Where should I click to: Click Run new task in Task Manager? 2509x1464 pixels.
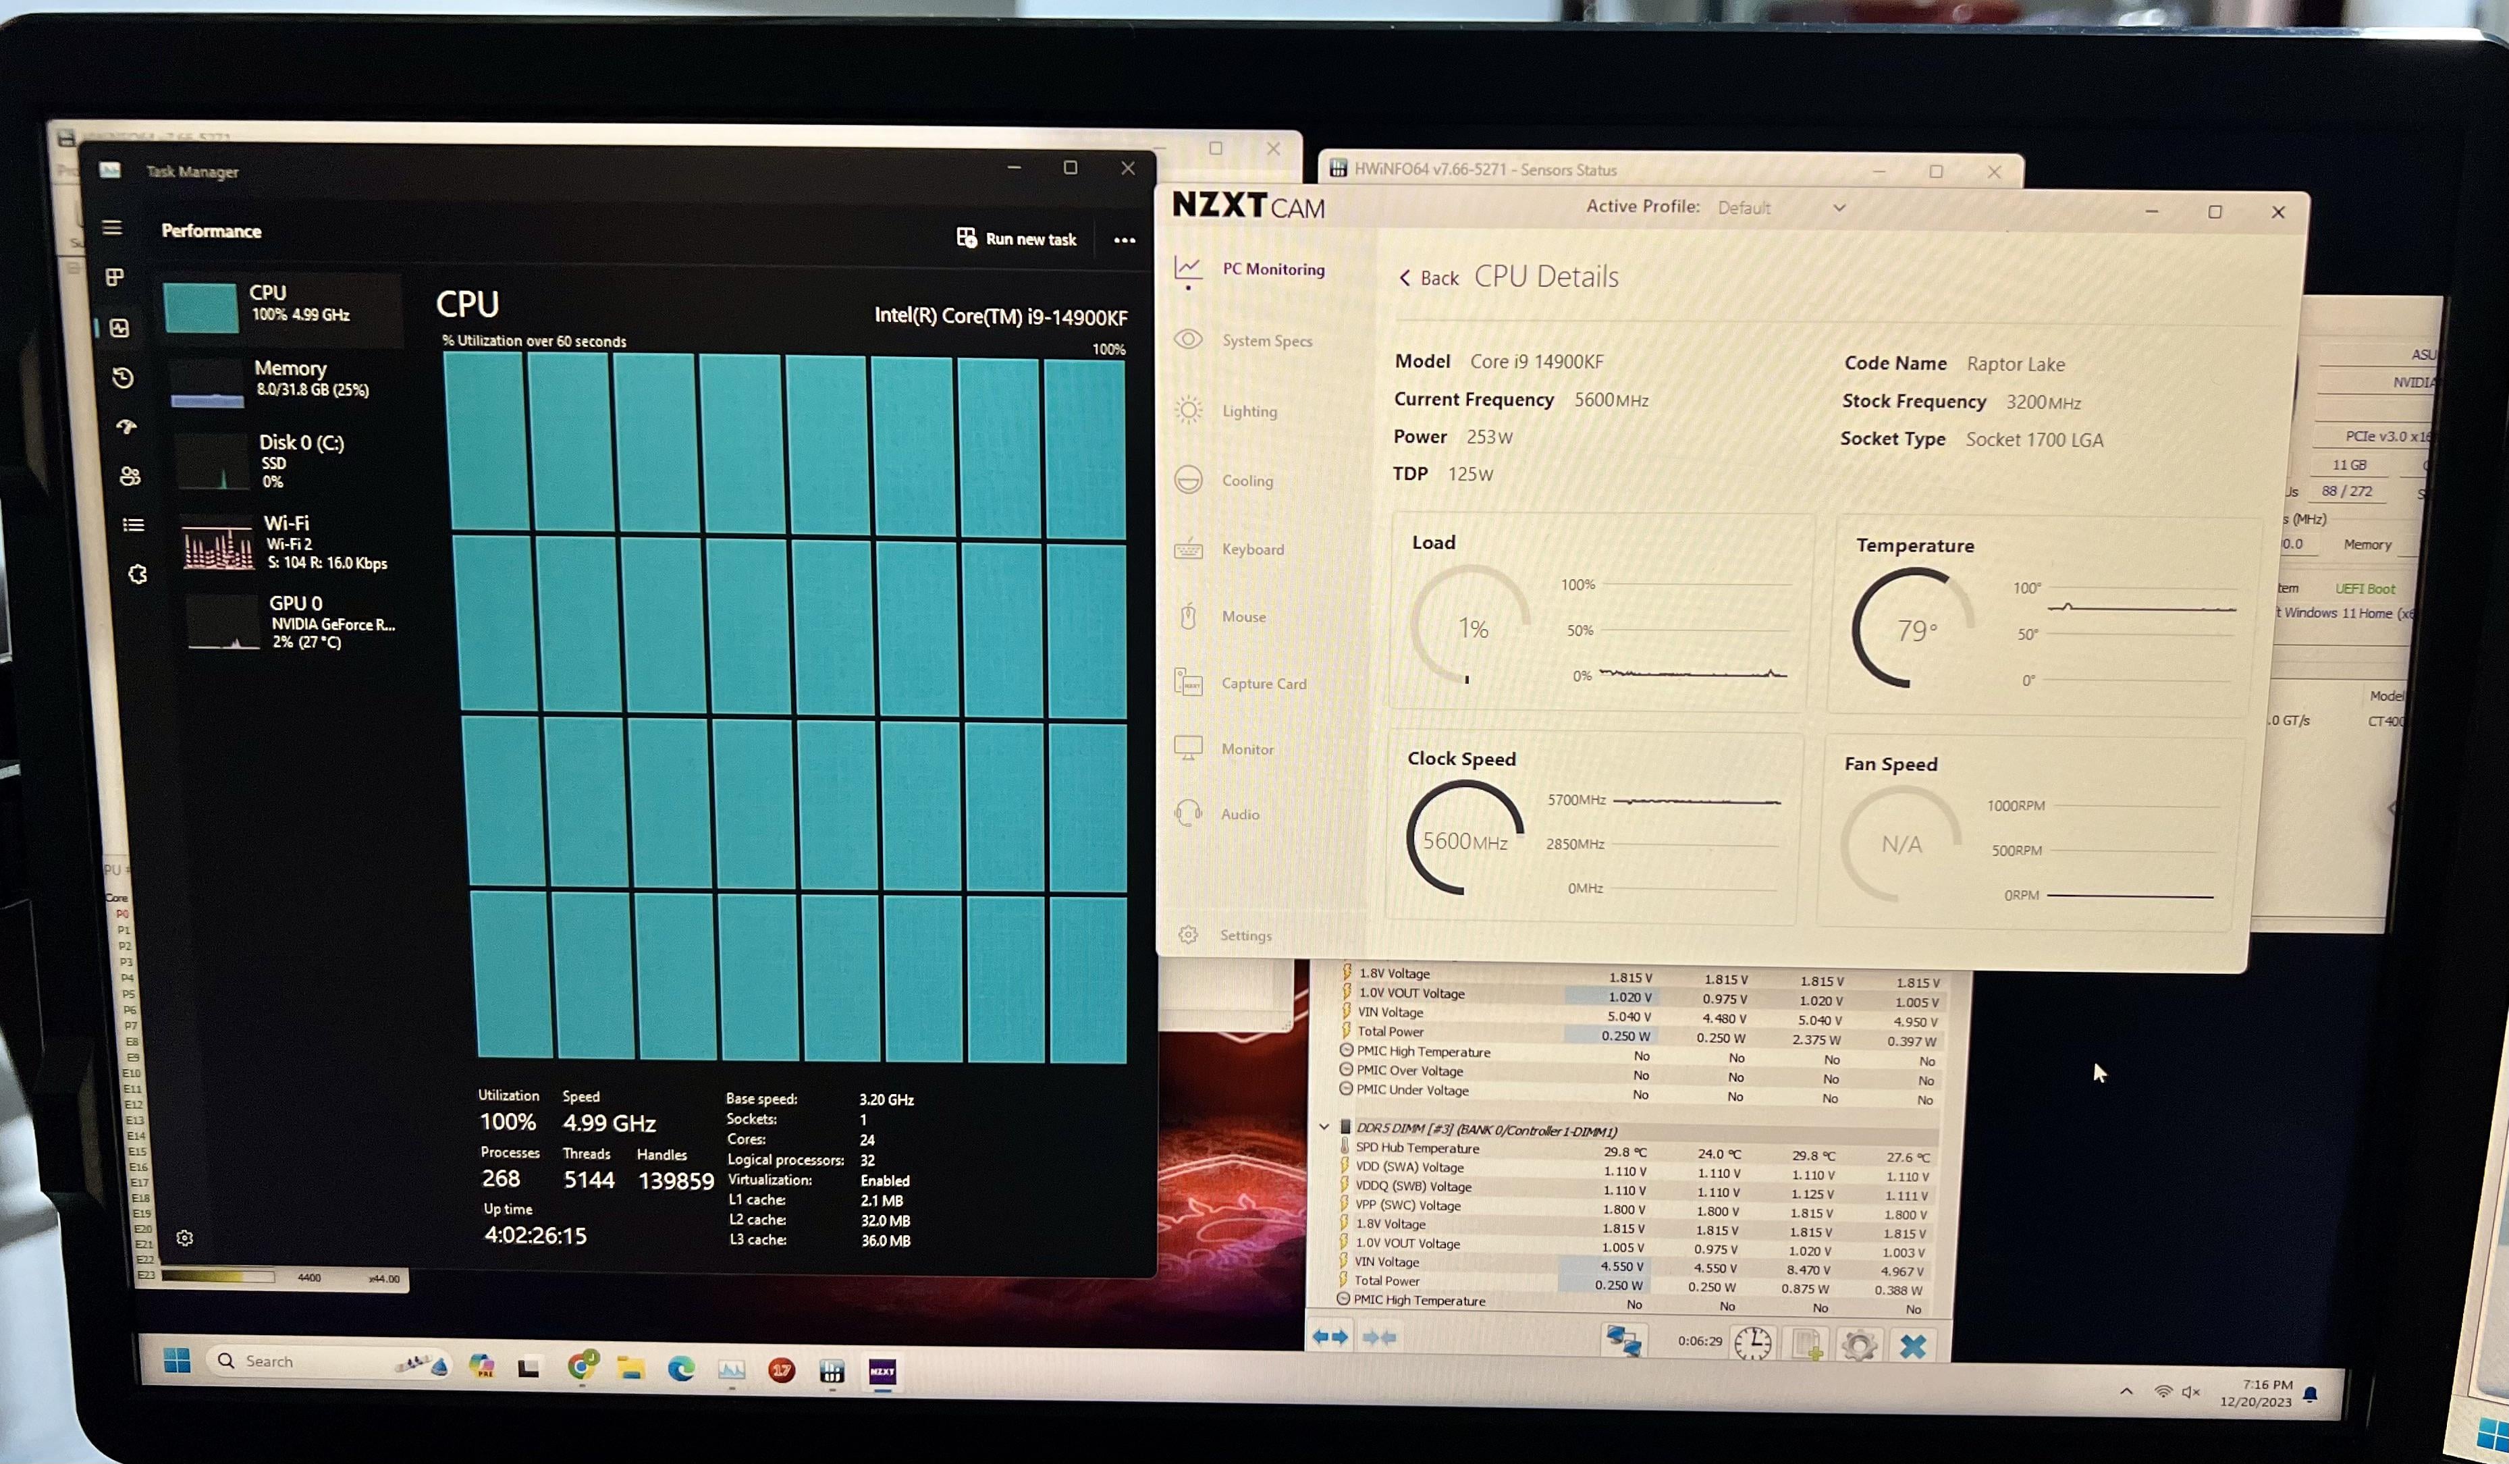[1017, 239]
